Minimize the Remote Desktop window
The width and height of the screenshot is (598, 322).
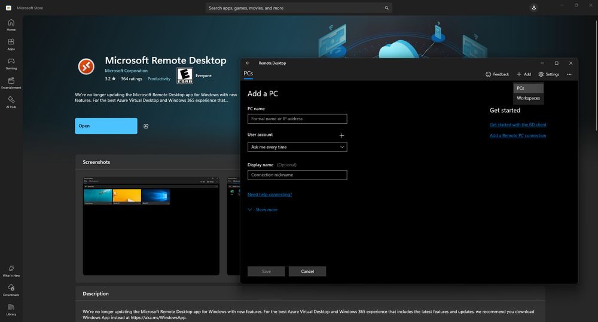tap(542, 63)
